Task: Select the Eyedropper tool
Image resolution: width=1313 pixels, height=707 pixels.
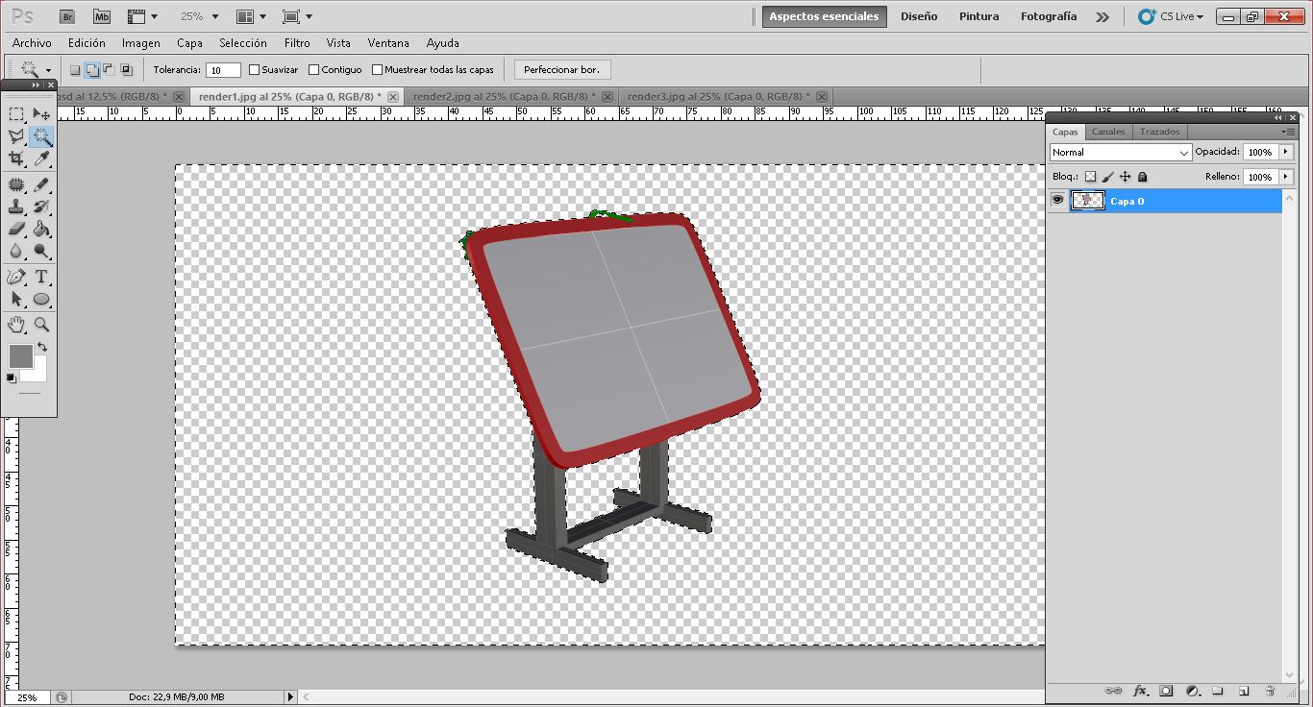Action: 41,158
